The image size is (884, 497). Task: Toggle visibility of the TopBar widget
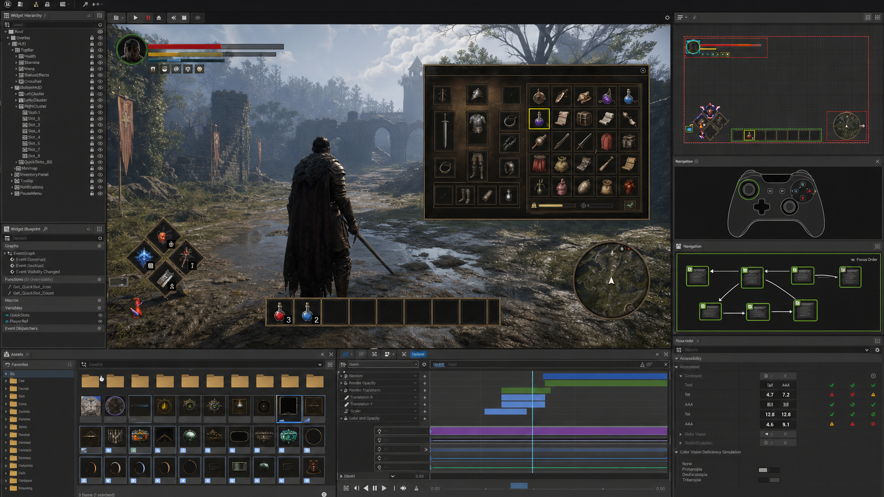[100, 50]
